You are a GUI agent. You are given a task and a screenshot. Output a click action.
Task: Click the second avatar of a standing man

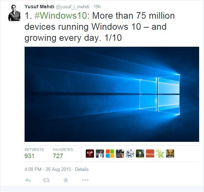(100, 154)
